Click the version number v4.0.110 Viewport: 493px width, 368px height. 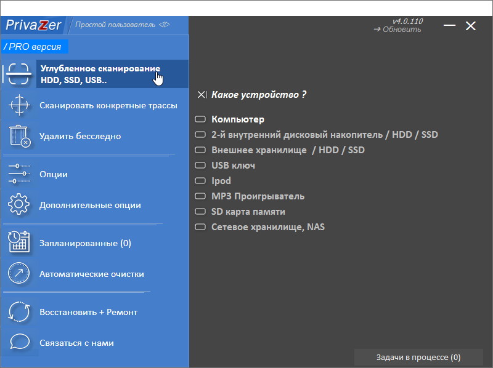point(408,22)
